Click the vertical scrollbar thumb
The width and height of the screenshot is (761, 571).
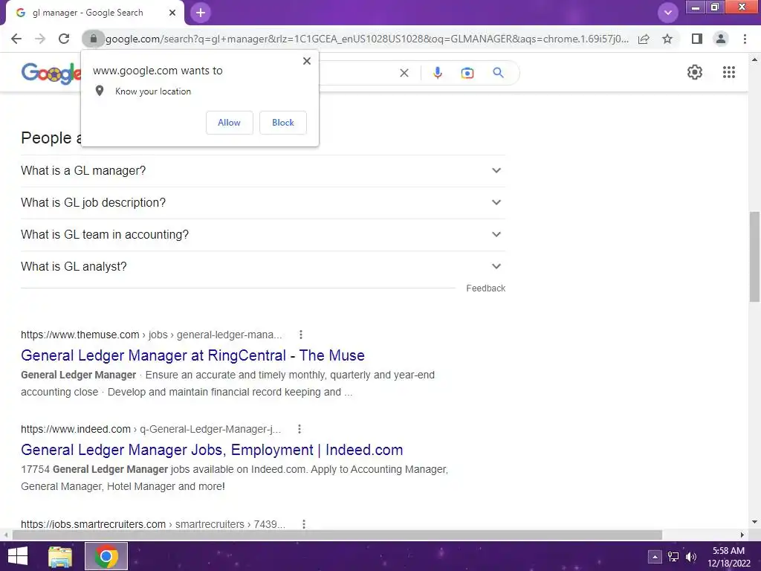click(754, 257)
